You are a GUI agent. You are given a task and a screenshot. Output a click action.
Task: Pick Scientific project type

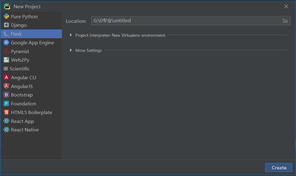pyautogui.click(x=31, y=69)
